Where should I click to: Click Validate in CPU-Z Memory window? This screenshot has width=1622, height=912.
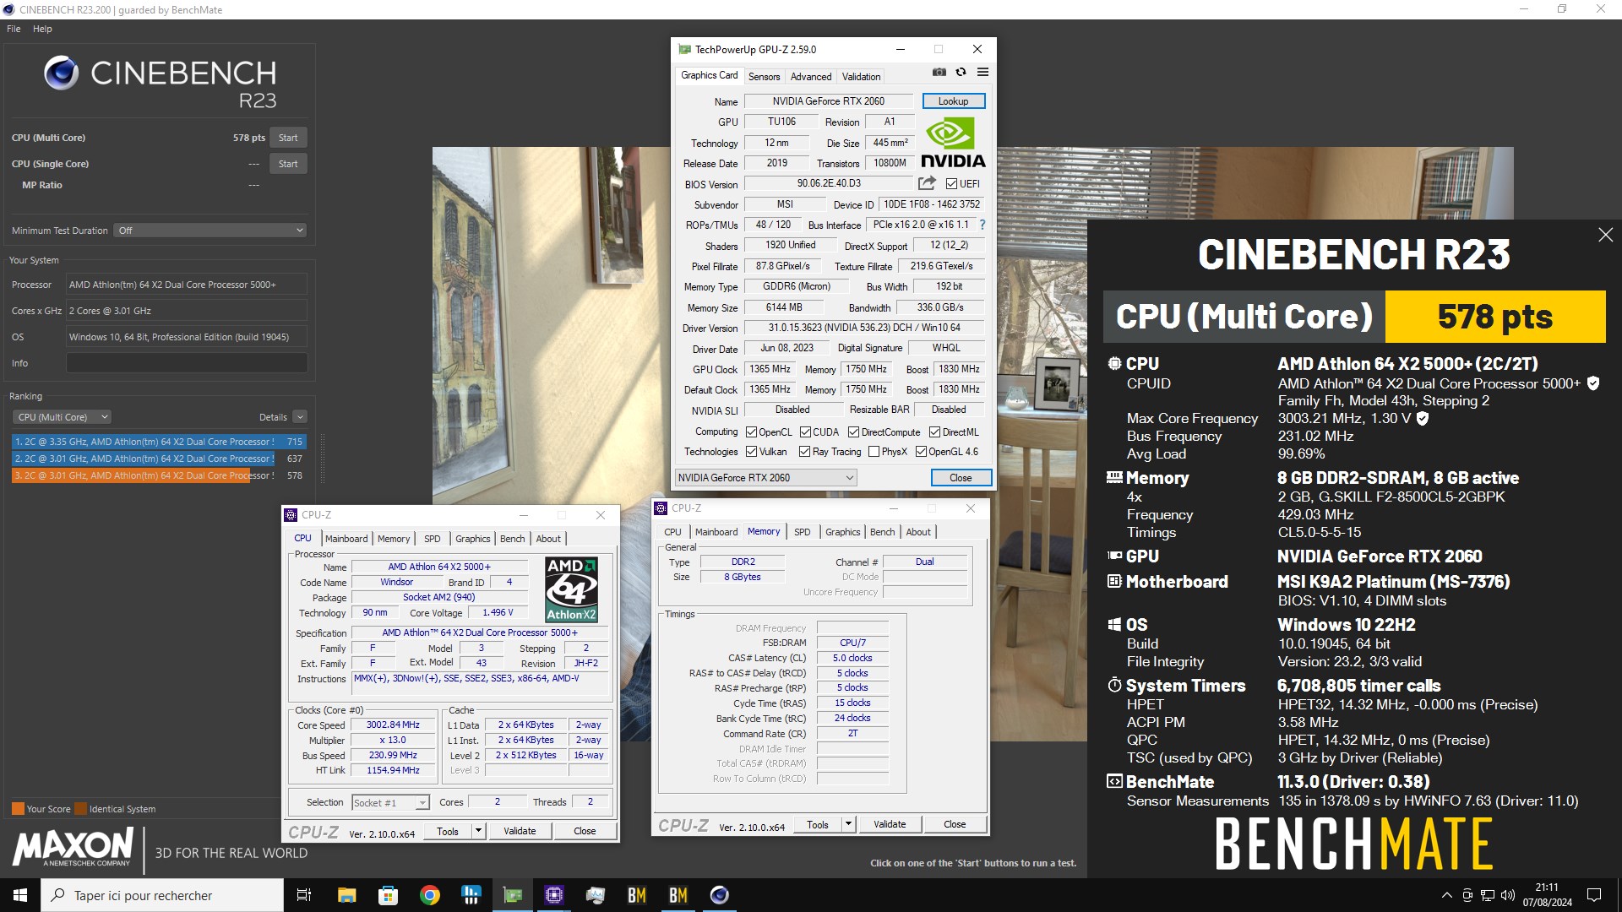(890, 824)
